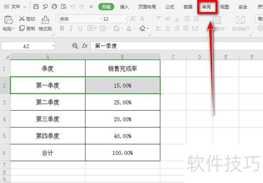
Task: Click the fx insert function icon
Action: tap(85, 45)
